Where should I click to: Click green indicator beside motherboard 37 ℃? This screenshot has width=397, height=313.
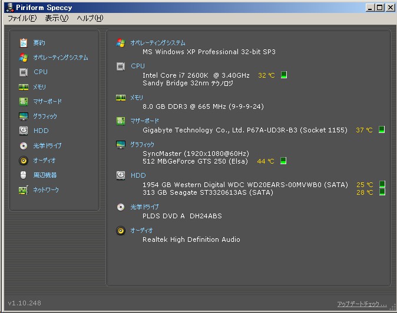pyautogui.click(x=382, y=129)
